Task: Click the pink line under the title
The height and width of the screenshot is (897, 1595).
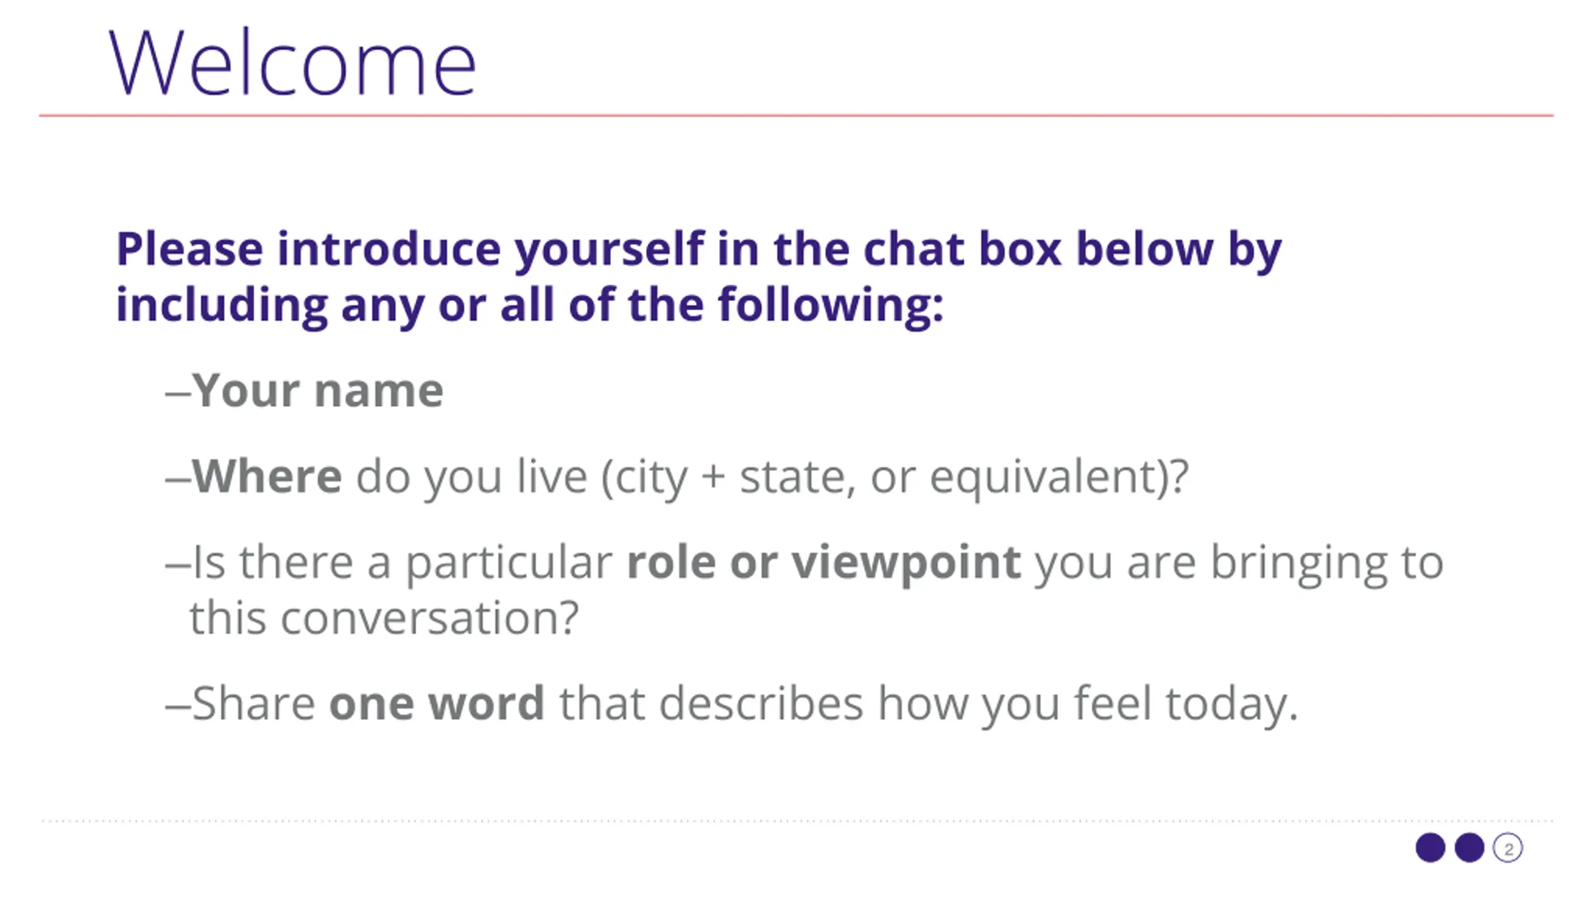Action: click(796, 115)
